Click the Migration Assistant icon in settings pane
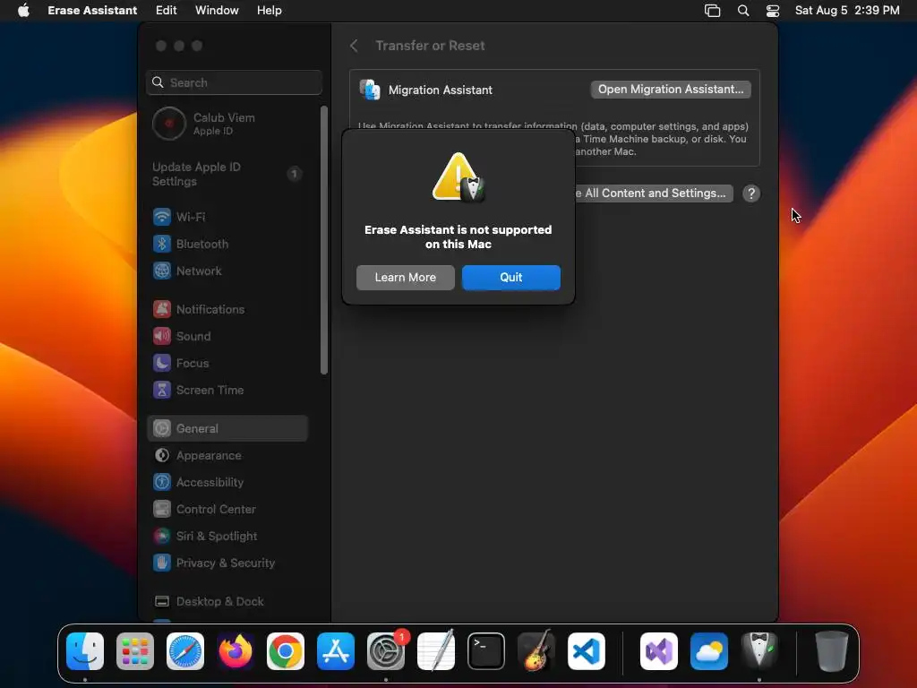 coord(370,90)
